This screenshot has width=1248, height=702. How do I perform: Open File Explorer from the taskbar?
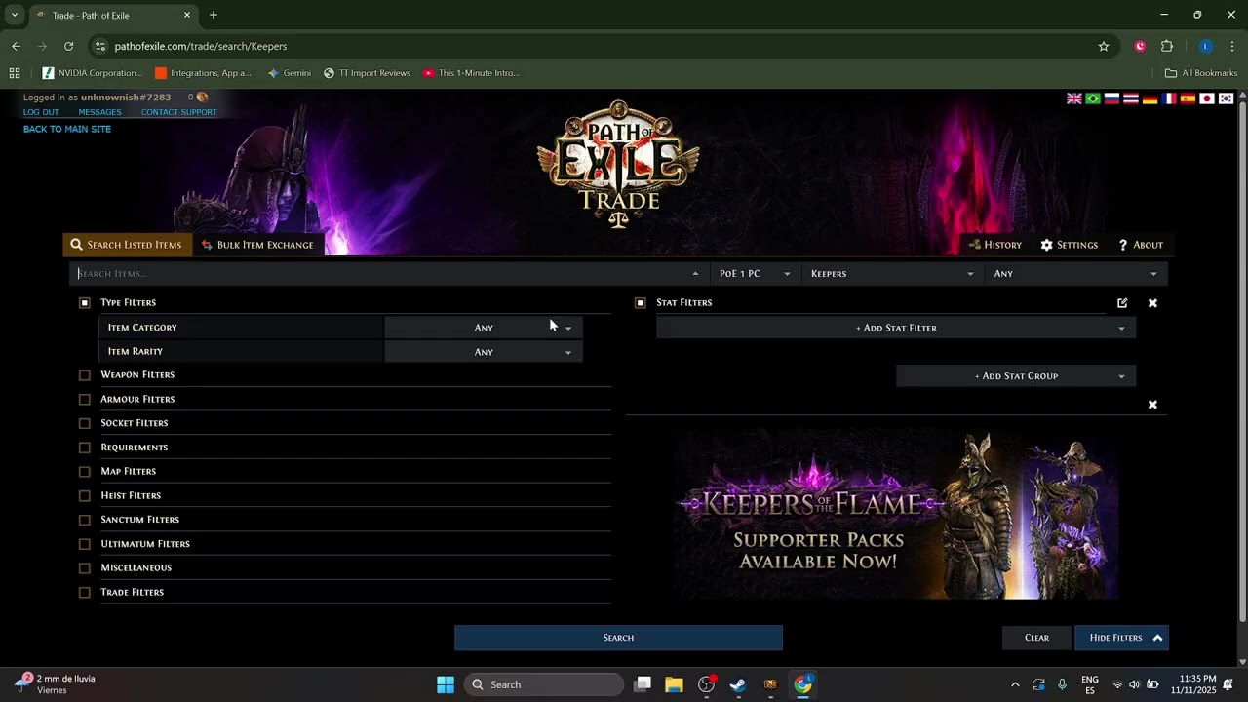674,684
